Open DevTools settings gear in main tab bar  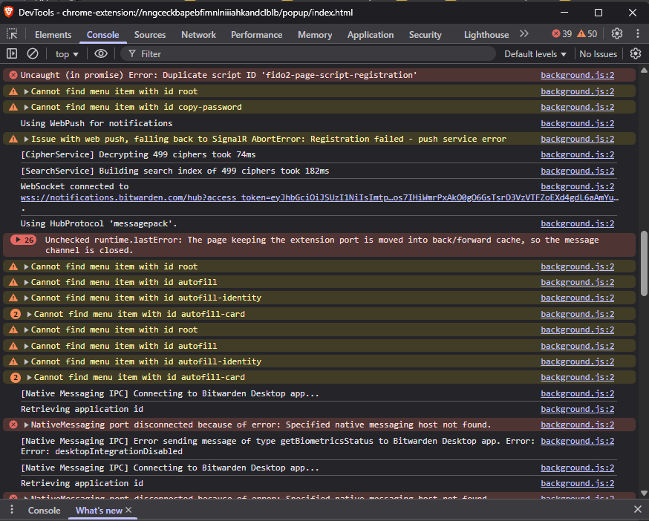coord(617,34)
